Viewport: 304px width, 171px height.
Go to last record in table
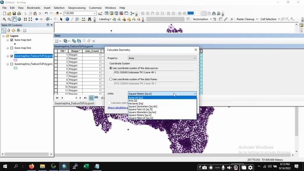pos(85,98)
